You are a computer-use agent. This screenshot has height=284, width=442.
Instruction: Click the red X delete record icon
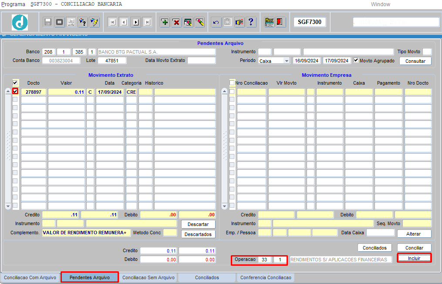click(176, 22)
